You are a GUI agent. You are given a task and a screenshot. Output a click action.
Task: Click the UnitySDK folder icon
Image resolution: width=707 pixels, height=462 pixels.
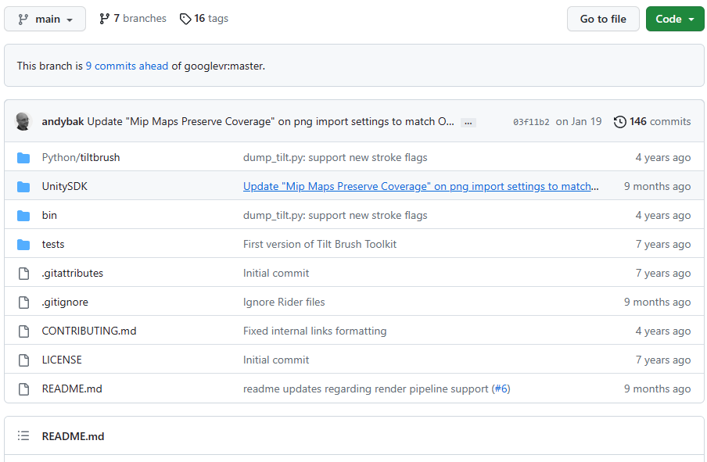pos(23,187)
